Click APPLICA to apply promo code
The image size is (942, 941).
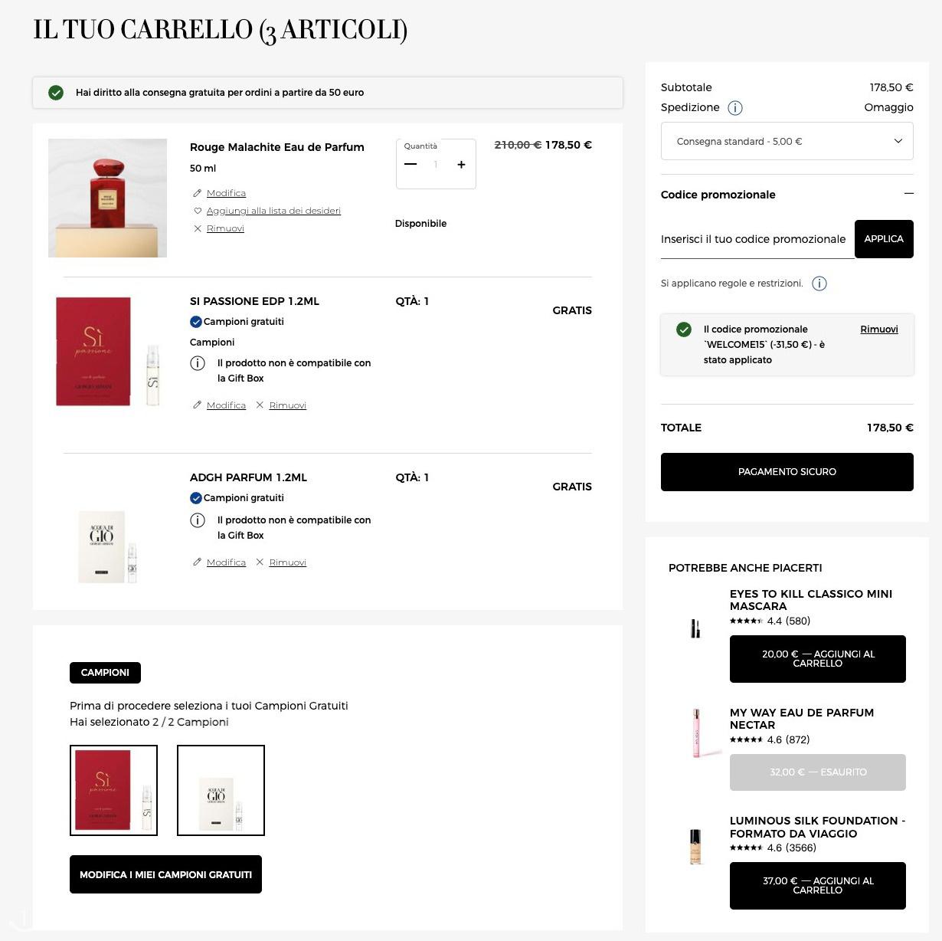tap(884, 239)
